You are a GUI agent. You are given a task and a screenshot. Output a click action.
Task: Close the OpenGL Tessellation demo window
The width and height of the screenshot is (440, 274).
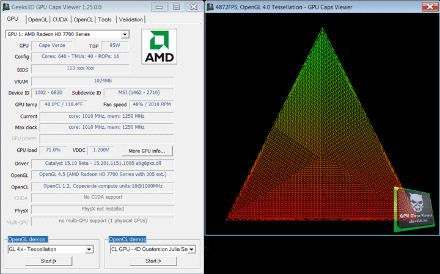(430, 7)
